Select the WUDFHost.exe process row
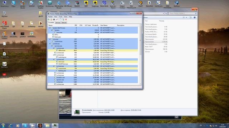The image size is (229, 128). point(93,64)
